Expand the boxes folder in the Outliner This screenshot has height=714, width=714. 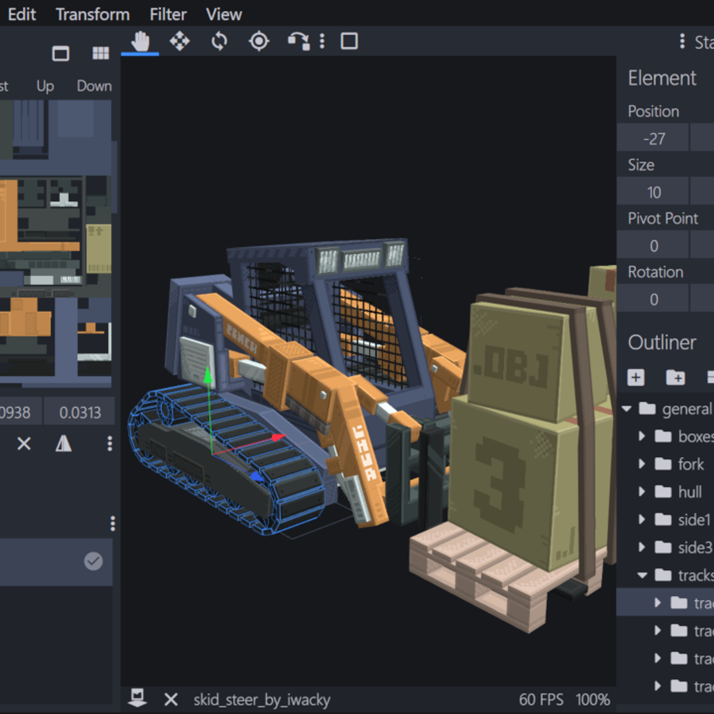(x=643, y=436)
